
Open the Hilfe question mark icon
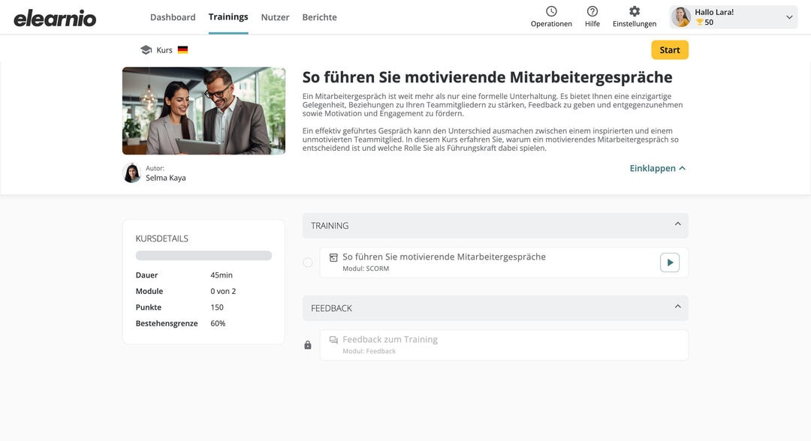pyautogui.click(x=592, y=11)
